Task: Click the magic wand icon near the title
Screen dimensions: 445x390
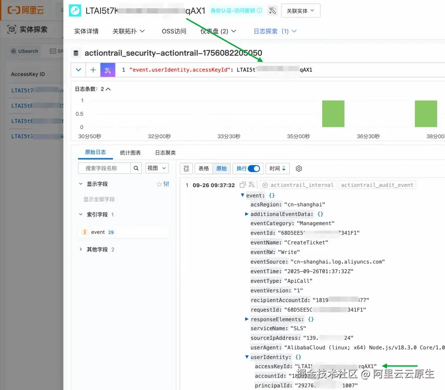Action: [x=272, y=10]
